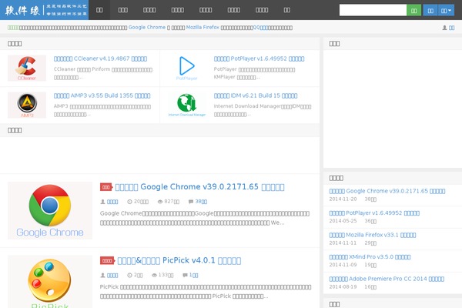Click the author name link in PicPick article meta
This screenshot has height=308, width=462.
pyautogui.click(x=112, y=276)
